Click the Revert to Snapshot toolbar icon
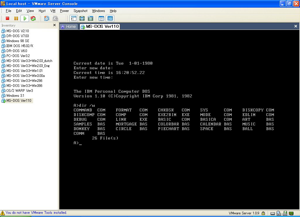The width and height of the screenshot is (300, 217). coord(55,18)
